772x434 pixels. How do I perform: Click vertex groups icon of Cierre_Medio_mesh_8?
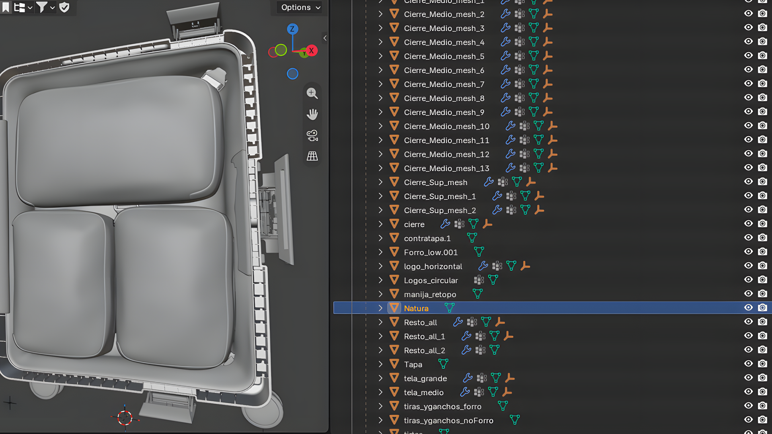pyautogui.click(x=519, y=98)
